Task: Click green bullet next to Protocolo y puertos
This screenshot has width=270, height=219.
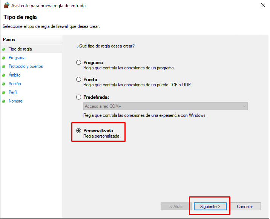Action: pos(3,66)
